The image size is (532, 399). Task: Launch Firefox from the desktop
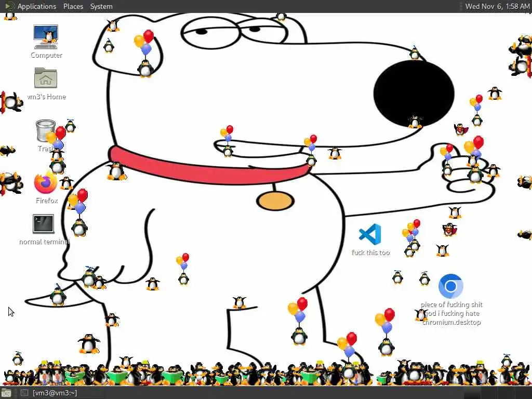tap(46, 182)
